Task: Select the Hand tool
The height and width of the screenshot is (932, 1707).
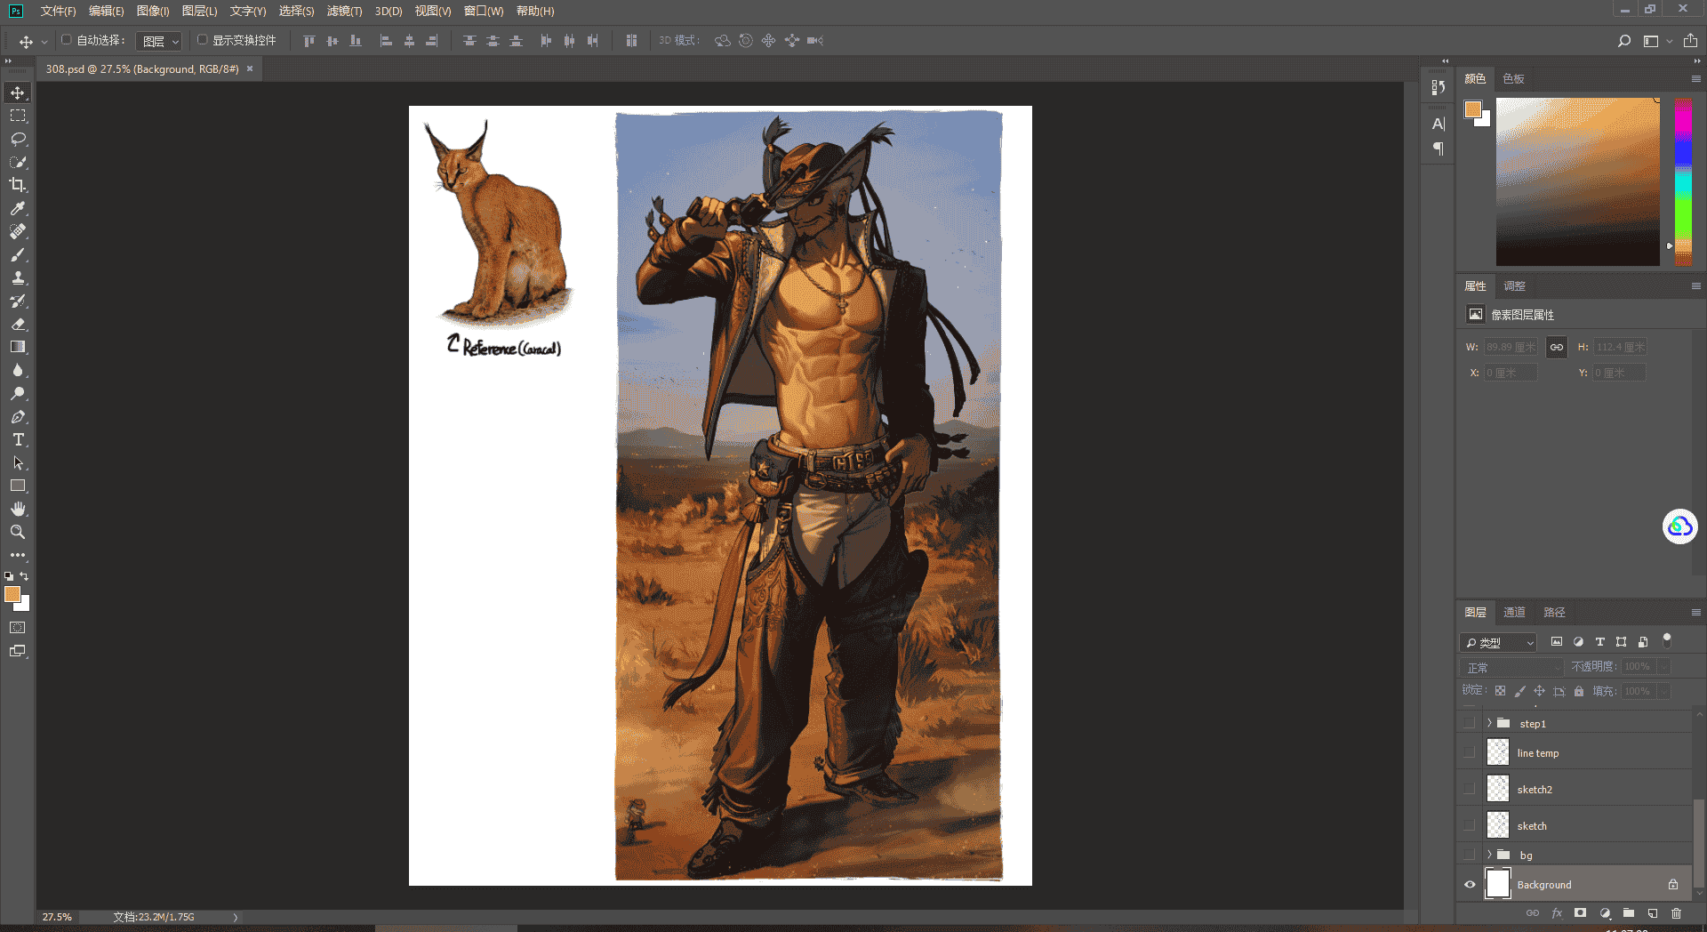Action: click(x=18, y=509)
